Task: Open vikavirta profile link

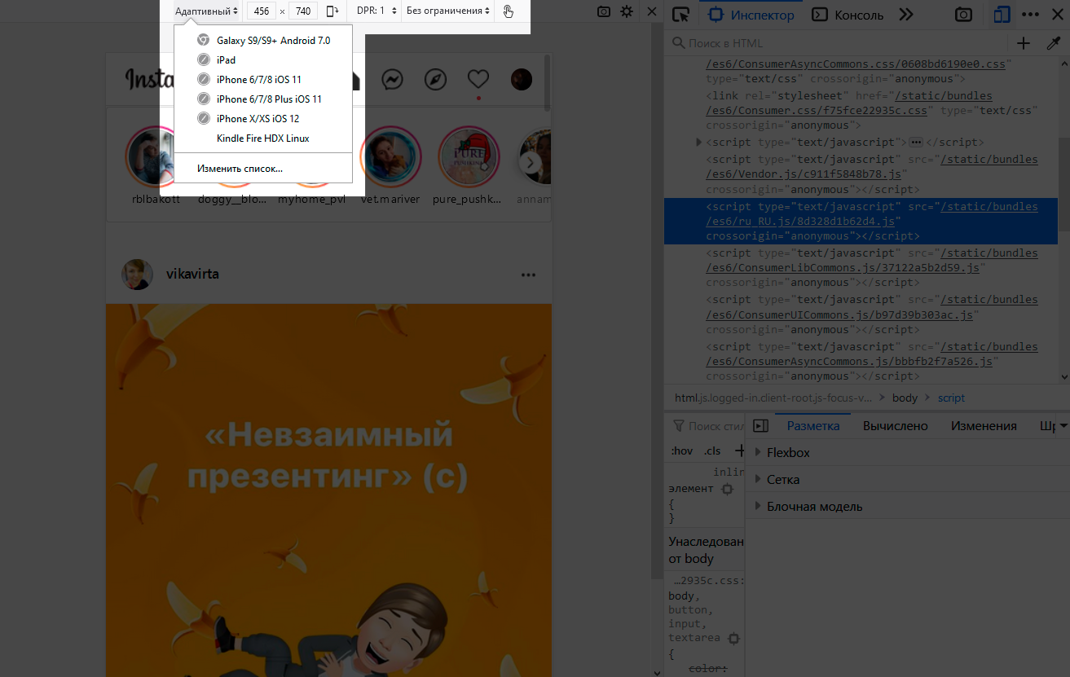Action: (x=192, y=274)
